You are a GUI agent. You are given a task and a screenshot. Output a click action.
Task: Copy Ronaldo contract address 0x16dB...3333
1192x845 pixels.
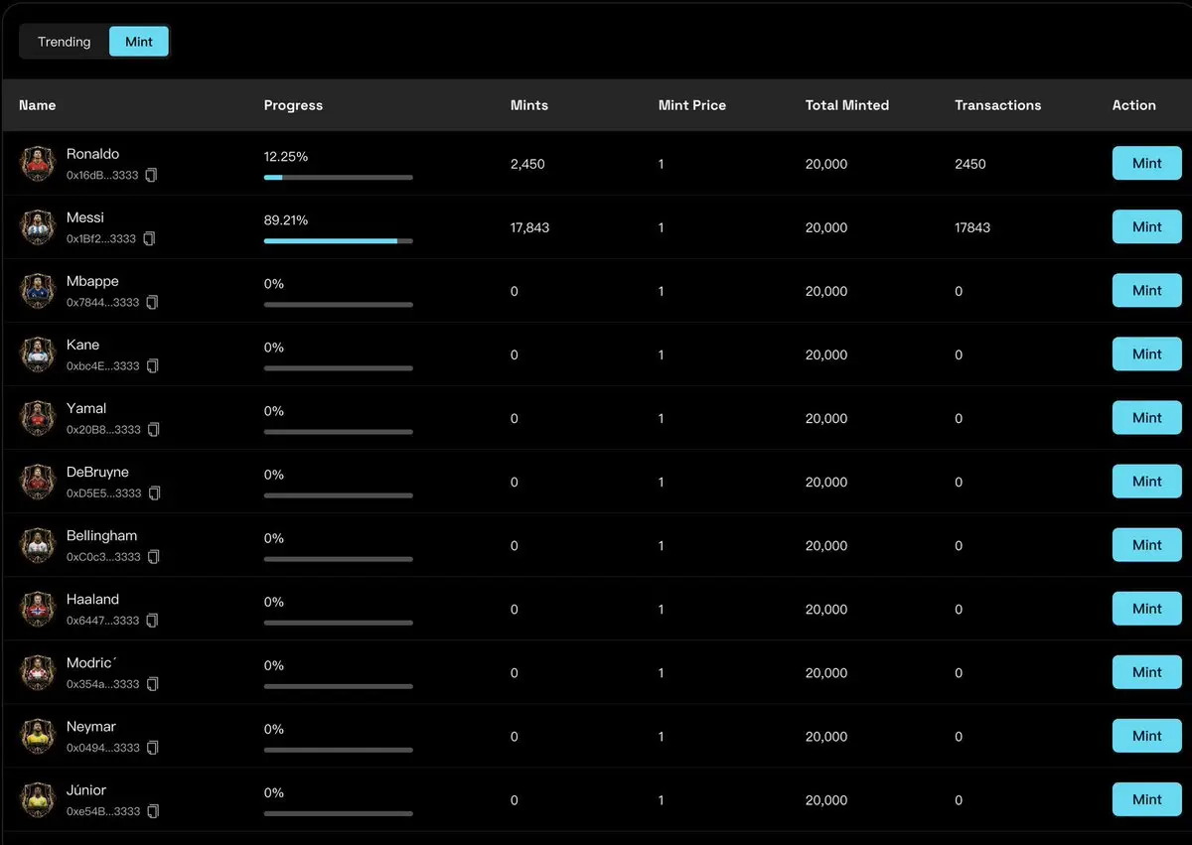pyautogui.click(x=151, y=175)
